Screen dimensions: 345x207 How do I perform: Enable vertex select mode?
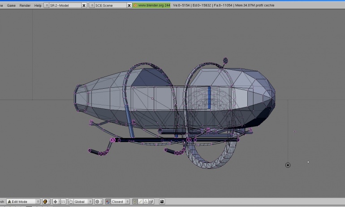pyautogui.click(x=135, y=202)
